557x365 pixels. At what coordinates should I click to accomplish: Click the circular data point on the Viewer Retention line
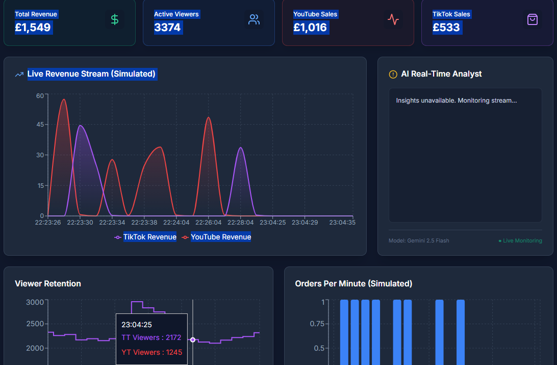coord(193,339)
